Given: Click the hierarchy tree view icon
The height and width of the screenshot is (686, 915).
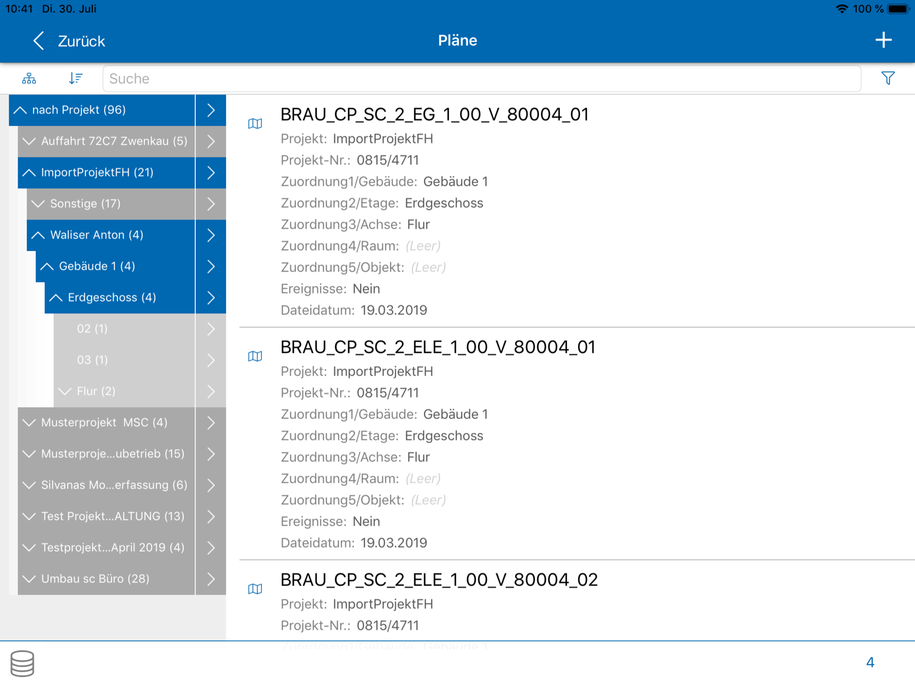Looking at the screenshot, I should pos(29,78).
